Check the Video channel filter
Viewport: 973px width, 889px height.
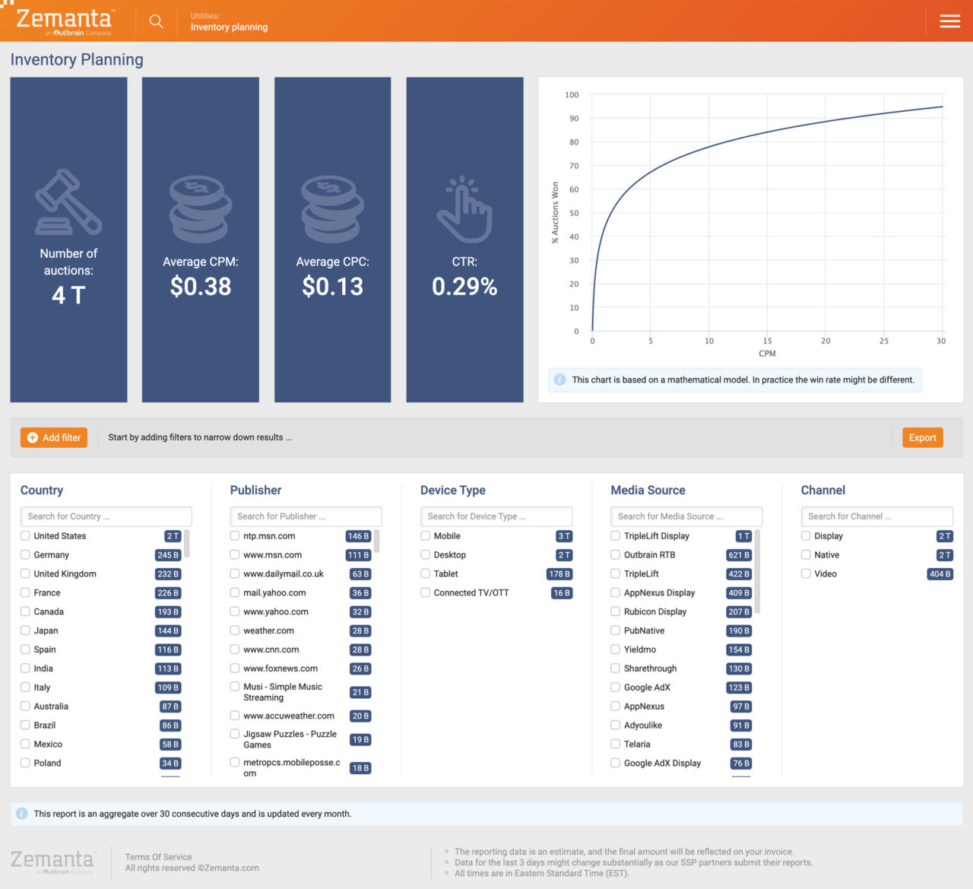(805, 573)
